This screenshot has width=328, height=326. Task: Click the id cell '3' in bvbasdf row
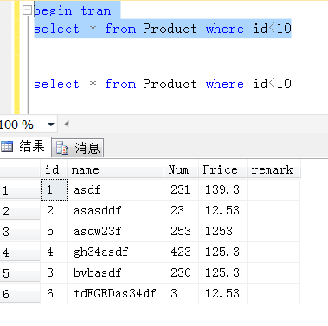[x=54, y=272]
